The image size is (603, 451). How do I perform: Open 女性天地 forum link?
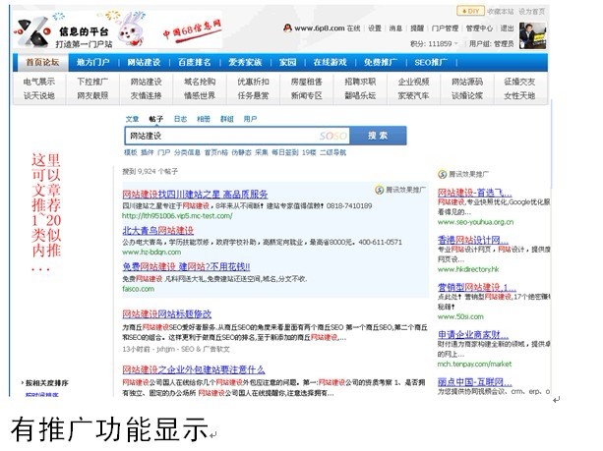coord(519,95)
